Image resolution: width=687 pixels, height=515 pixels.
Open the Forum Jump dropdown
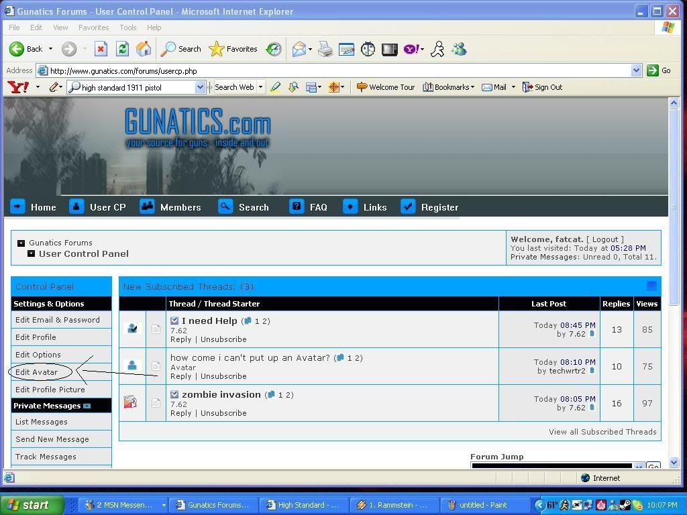pos(639,465)
